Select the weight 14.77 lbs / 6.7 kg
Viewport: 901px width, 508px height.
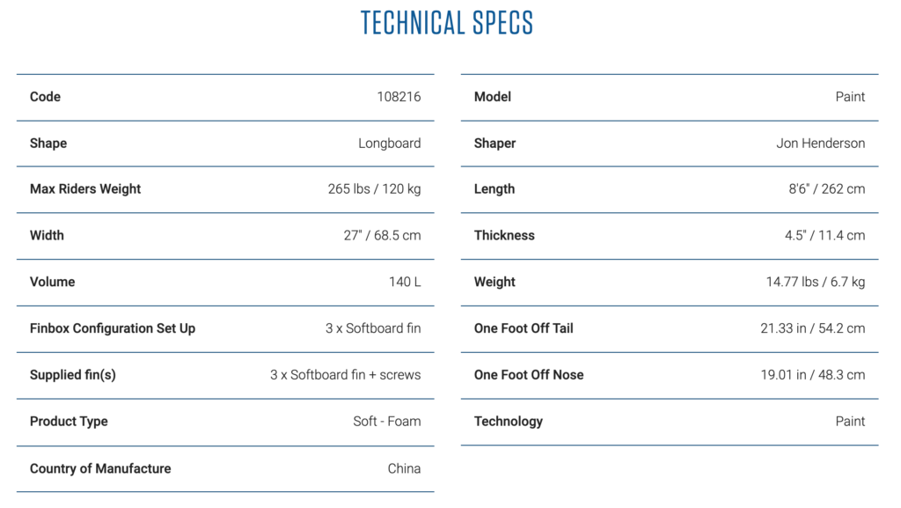pyautogui.click(x=815, y=283)
